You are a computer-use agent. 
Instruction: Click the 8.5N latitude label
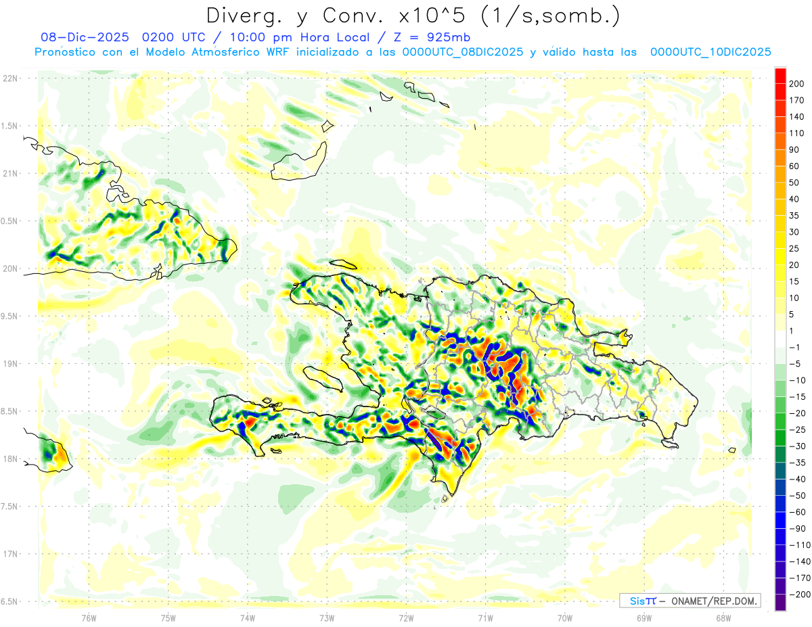9,411
